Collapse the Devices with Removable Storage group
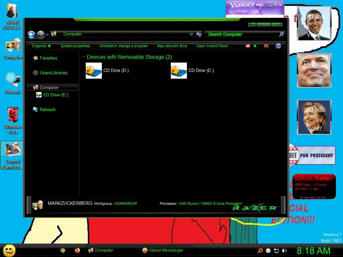The height and width of the screenshot is (257, 343). [x=83, y=57]
